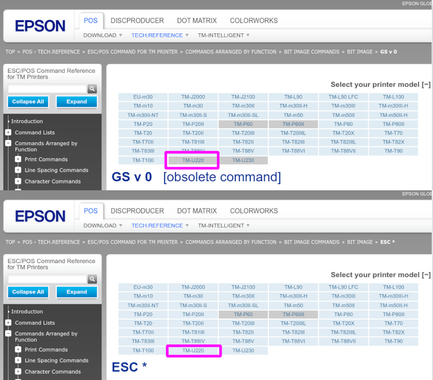
Task: Expand Character Commands plus icon on ESC * page
Action: coord(18,372)
